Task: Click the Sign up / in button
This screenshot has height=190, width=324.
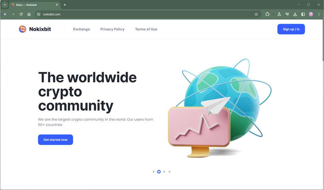Action: click(x=291, y=29)
